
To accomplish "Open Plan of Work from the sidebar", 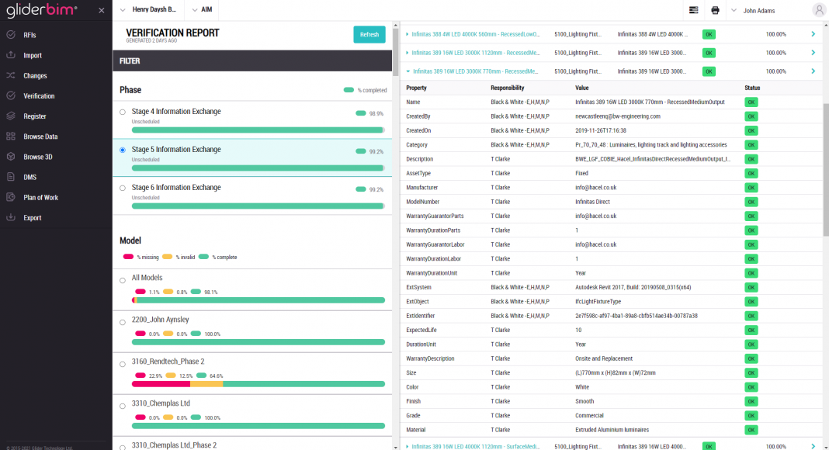I will tap(40, 198).
